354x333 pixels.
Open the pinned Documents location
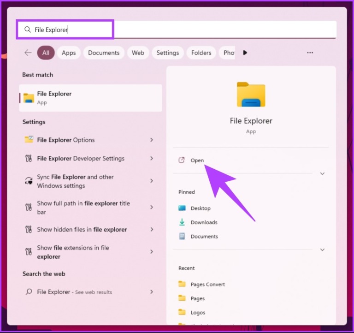click(x=204, y=236)
